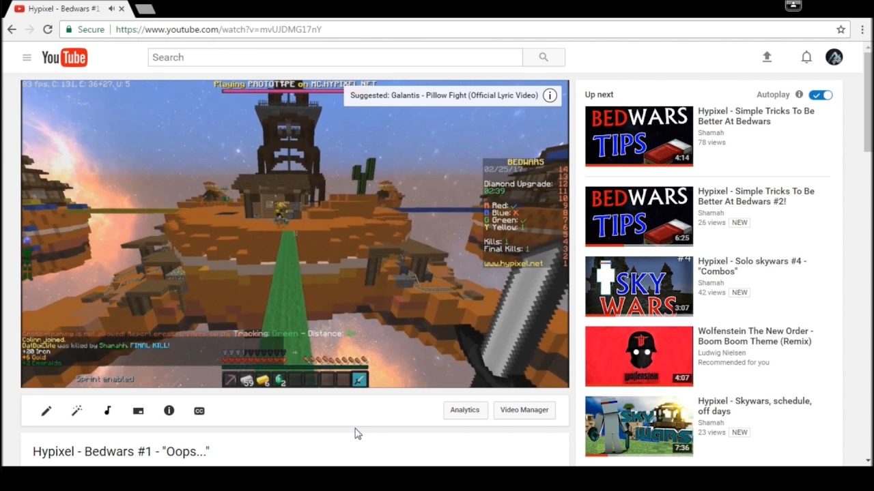Image resolution: width=874 pixels, height=491 pixels.
Task: Click the info card icon on video
Action: click(550, 95)
